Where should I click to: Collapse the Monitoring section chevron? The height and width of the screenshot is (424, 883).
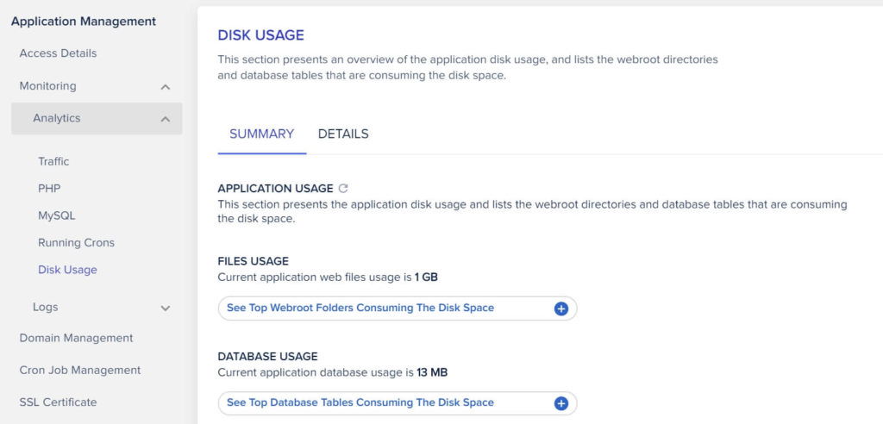tap(165, 87)
